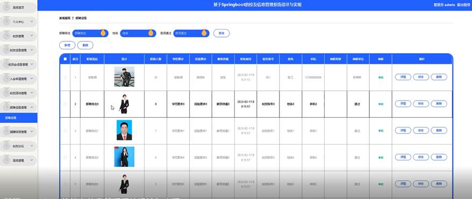This screenshot has width=472, height=199.
Task: Tick the checkbox for row 2
Action: pos(65,104)
